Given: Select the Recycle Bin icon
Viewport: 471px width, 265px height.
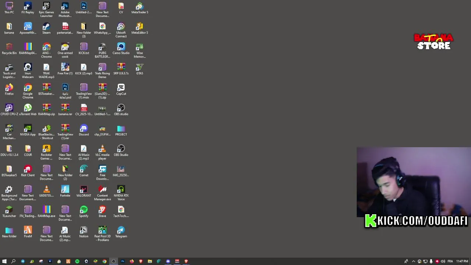Looking at the screenshot, I should (9, 49).
